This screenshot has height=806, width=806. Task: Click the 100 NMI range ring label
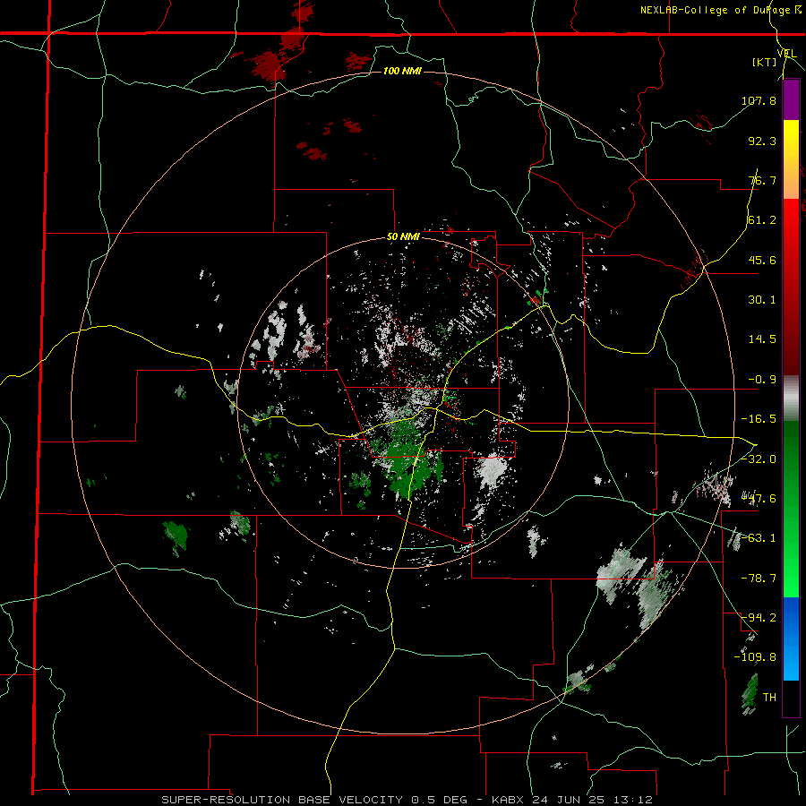(402, 71)
